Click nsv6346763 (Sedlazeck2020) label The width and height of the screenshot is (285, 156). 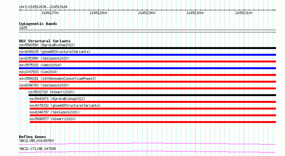[x=44, y=85]
